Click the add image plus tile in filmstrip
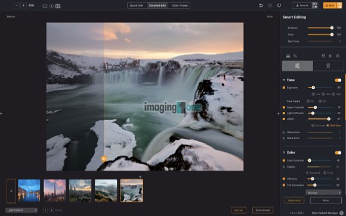The width and height of the screenshot is (346, 216). [x=11, y=191]
